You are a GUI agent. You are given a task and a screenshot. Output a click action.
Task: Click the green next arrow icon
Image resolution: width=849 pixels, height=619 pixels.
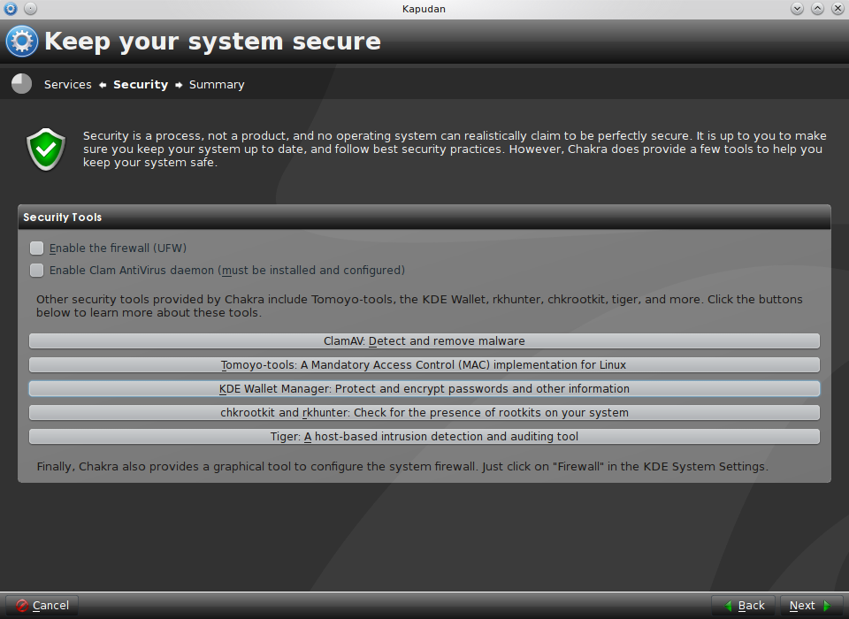pos(827,606)
